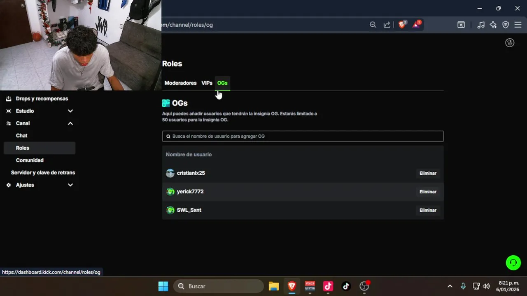Collapse the Canal section chevron
The width and height of the screenshot is (527, 296).
(x=70, y=123)
